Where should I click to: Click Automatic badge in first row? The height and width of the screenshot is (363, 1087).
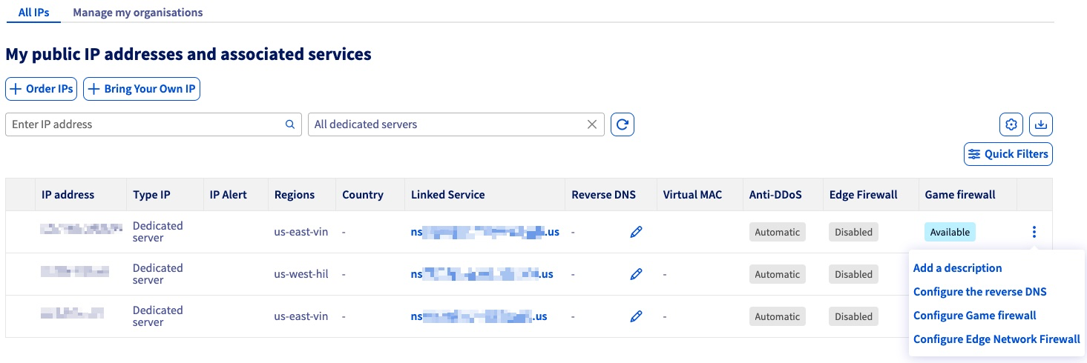pyautogui.click(x=778, y=232)
